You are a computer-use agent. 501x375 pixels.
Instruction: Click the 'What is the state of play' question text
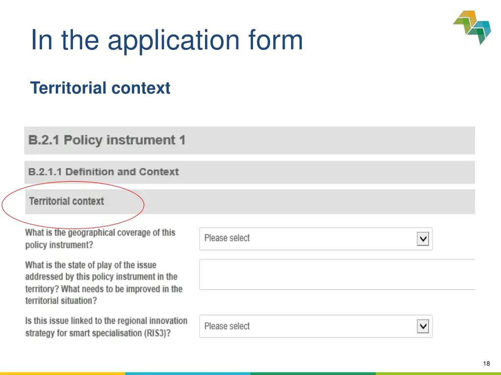pos(104,283)
